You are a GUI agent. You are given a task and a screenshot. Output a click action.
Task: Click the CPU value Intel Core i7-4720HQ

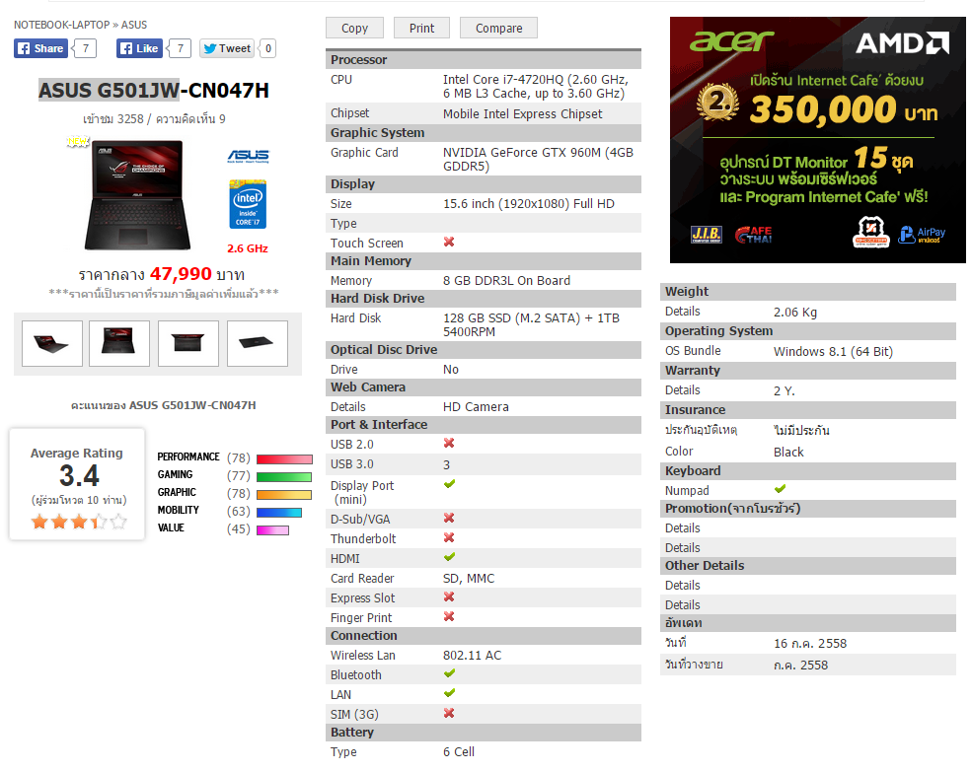[x=536, y=87]
